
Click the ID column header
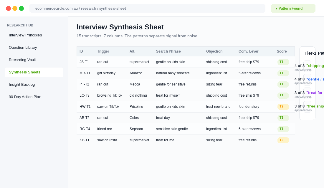(x=81, y=51)
